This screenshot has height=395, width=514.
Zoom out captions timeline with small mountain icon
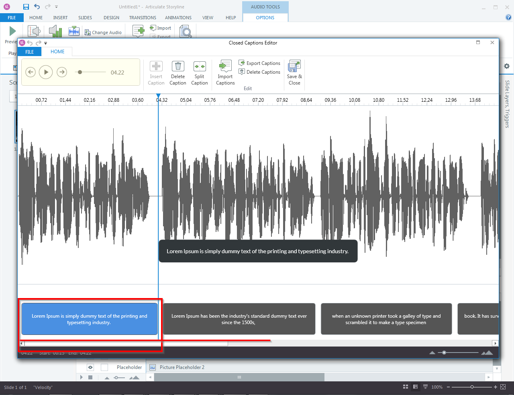[x=432, y=353]
